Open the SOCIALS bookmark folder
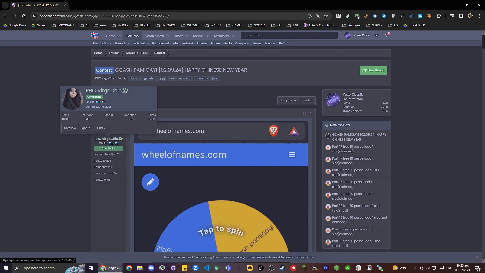The width and height of the screenshot is (485, 273). [x=257, y=25]
